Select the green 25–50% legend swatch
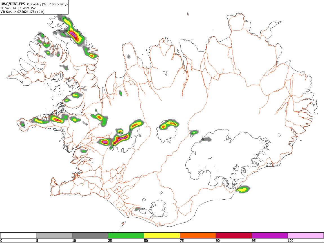 126,236
